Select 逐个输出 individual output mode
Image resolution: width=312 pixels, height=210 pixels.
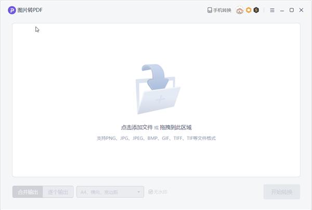tap(58, 192)
